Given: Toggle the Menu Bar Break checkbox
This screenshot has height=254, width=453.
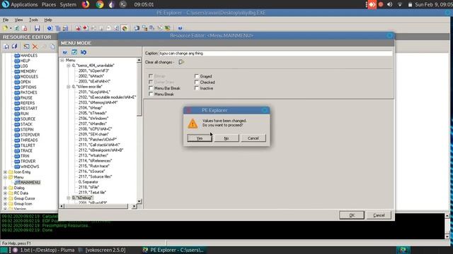Looking at the screenshot, I should (151, 88).
